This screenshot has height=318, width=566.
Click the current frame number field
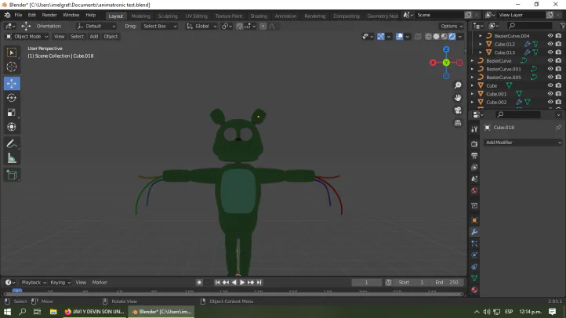point(366,282)
